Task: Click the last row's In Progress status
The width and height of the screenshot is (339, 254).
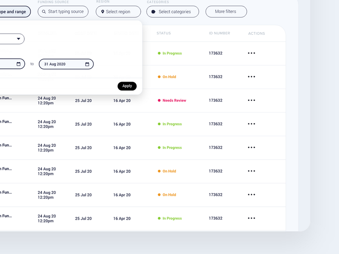Action: click(172, 218)
